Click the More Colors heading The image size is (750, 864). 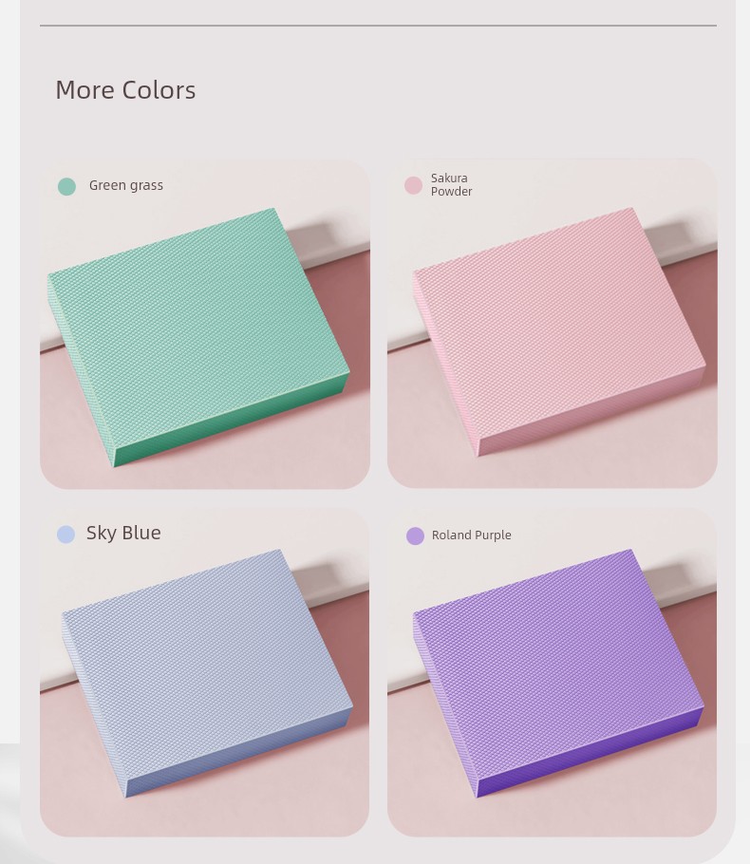point(125,90)
